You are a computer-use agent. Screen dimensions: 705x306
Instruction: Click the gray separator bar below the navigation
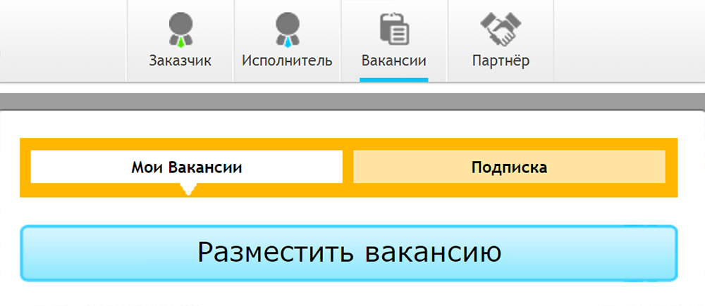coord(352,101)
